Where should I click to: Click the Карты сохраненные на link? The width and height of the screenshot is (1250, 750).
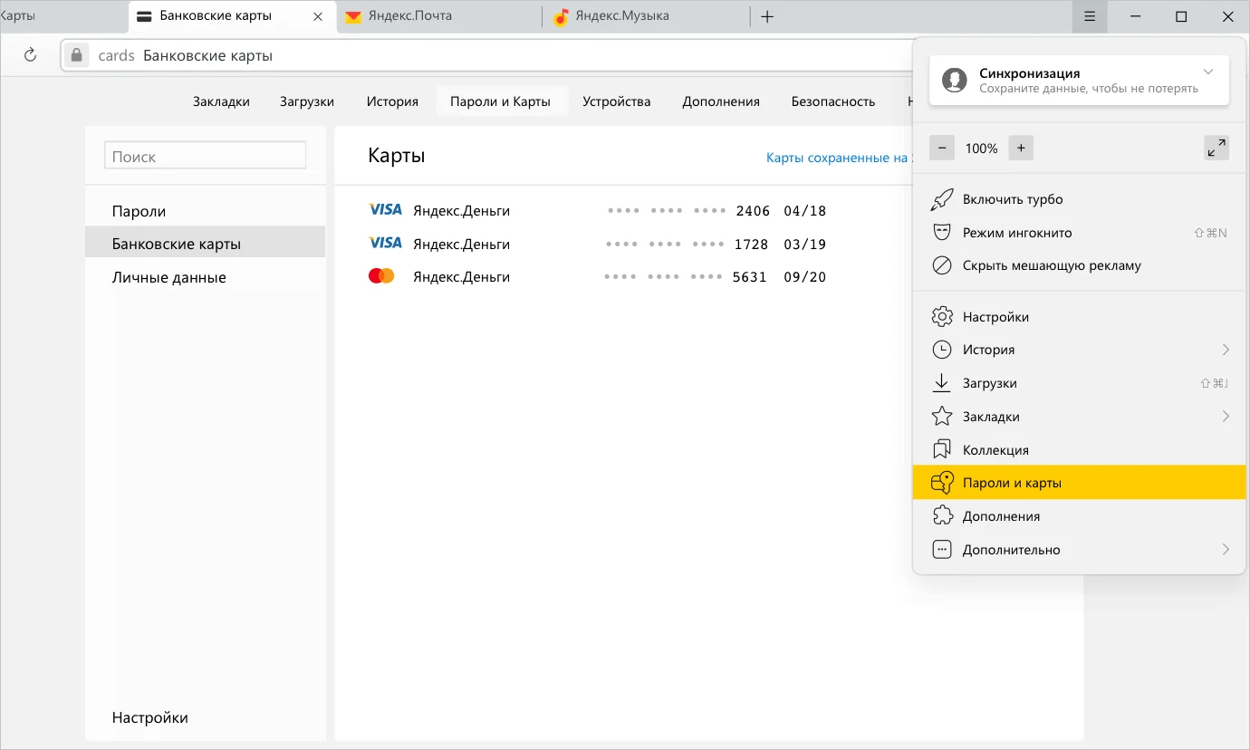[x=838, y=158]
